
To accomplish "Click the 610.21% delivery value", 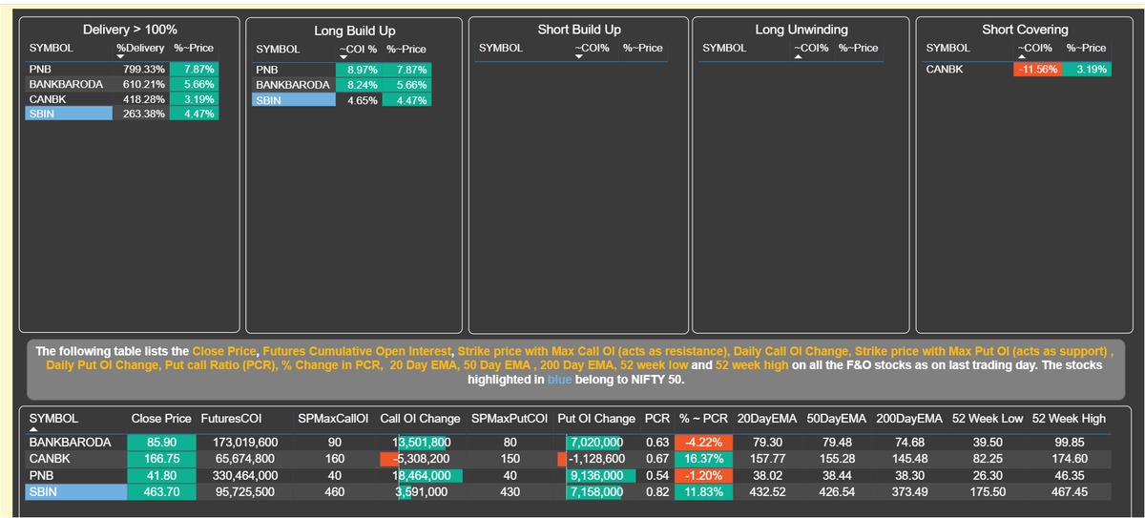I will pos(144,84).
